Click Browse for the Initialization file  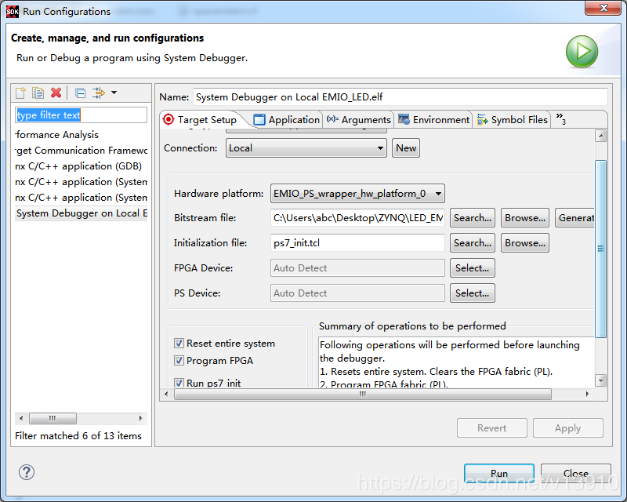coord(524,243)
